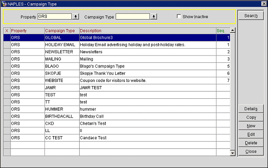Click the Search button
Screen dimensions: 268x168
tap(251, 16)
